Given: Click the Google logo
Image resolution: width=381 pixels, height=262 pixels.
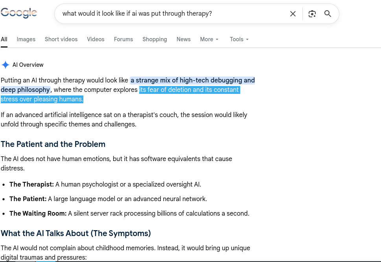Looking at the screenshot, I should (19, 13).
